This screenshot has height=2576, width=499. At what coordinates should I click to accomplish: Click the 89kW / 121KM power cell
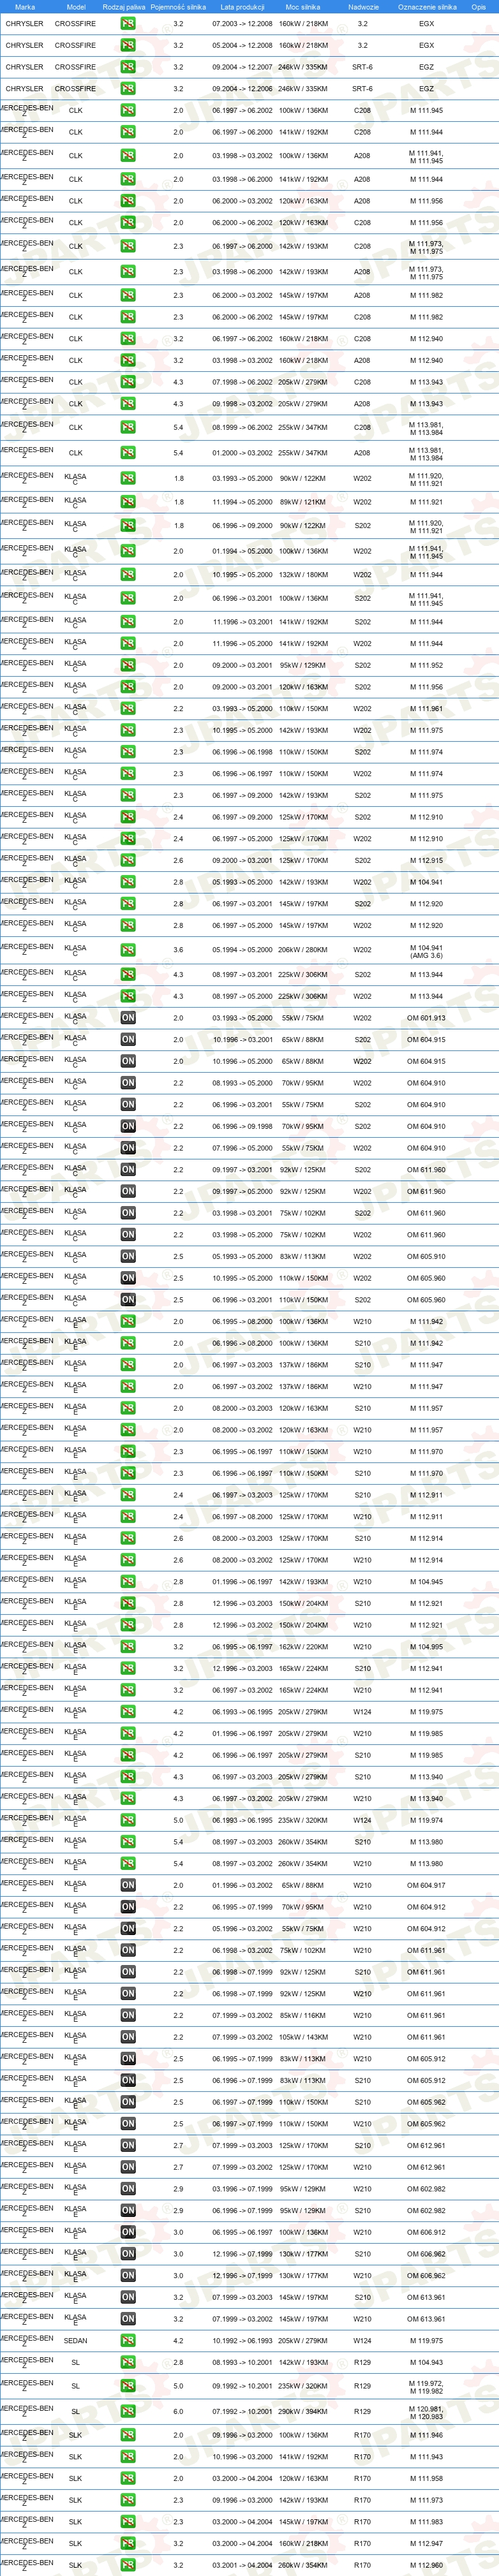(x=303, y=502)
